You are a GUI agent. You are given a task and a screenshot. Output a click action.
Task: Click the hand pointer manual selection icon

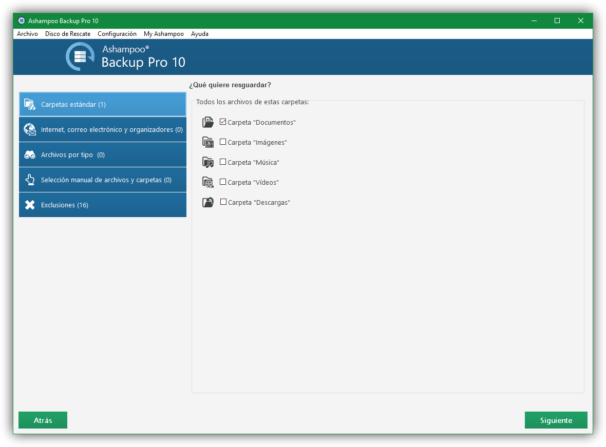tap(30, 180)
